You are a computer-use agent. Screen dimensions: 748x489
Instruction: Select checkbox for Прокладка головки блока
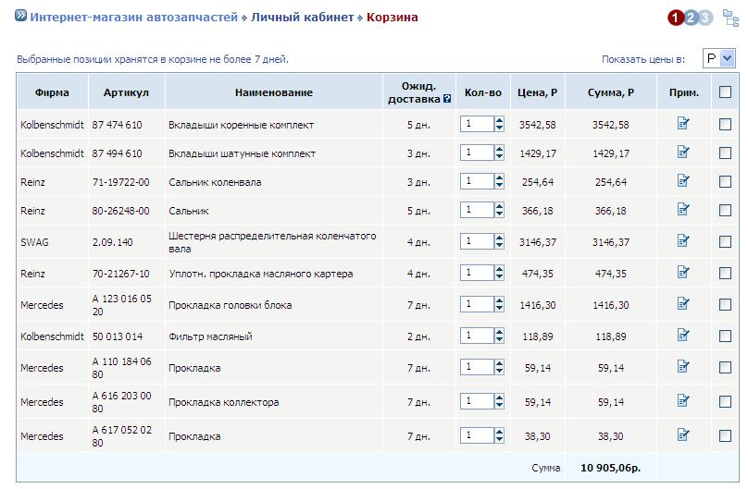click(x=725, y=304)
